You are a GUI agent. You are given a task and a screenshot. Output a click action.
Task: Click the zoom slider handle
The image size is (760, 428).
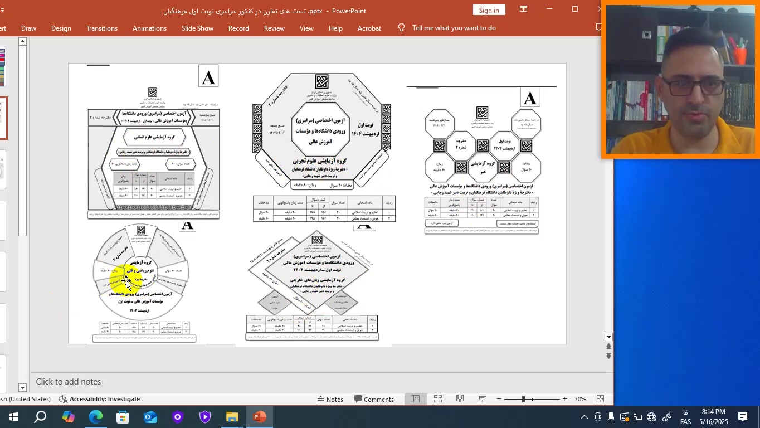tap(523, 399)
